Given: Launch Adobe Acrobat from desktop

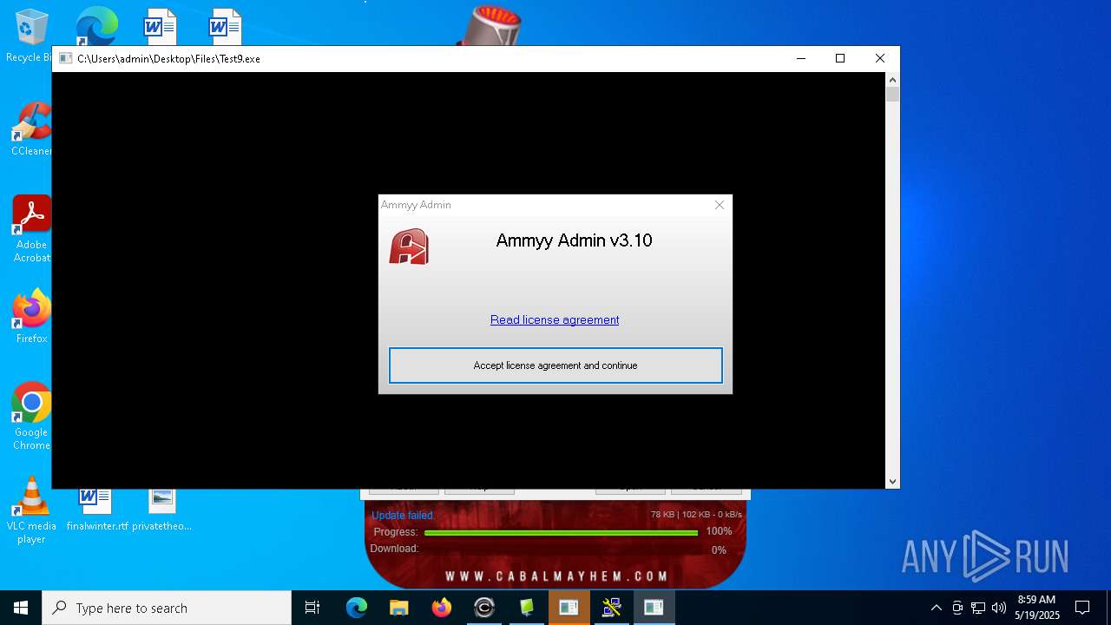Looking at the screenshot, I should 31,229.
